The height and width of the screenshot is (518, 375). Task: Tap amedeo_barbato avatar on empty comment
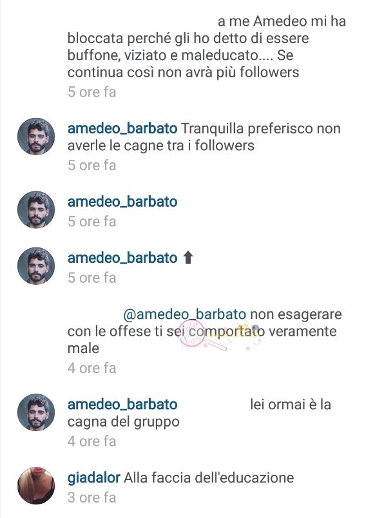[36, 209]
